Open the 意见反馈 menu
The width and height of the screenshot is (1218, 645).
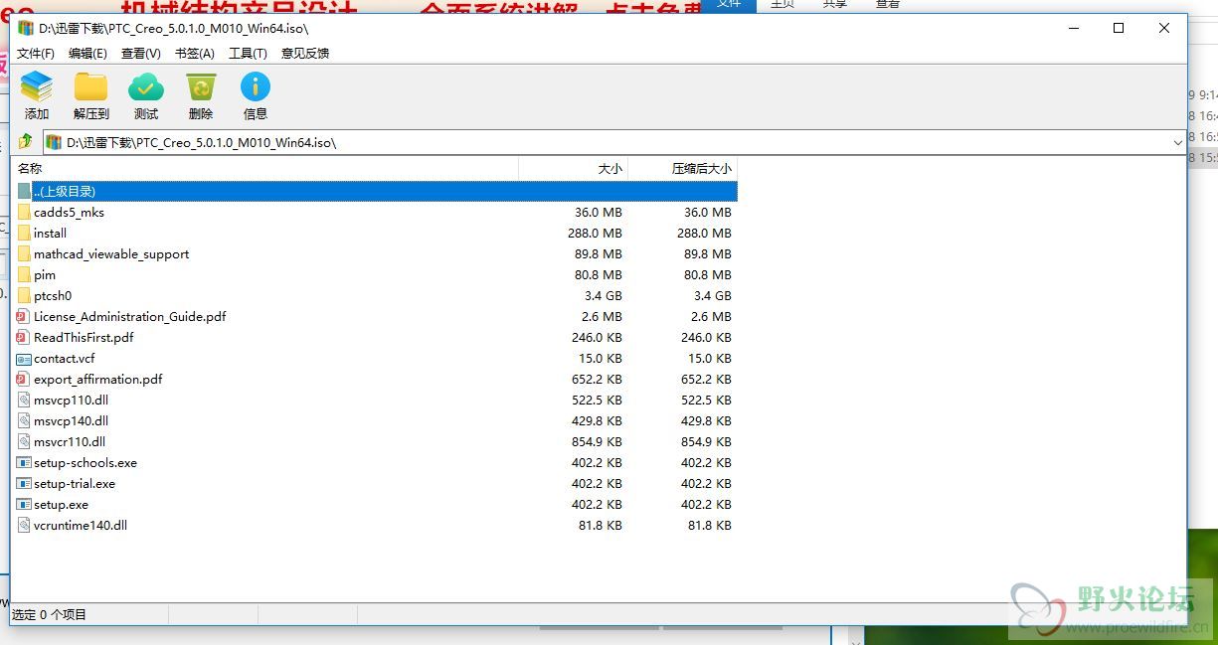(305, 54)
